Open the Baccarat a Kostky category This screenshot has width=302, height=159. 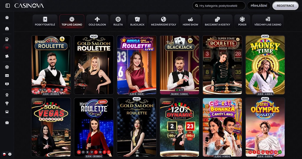(217, 22)
